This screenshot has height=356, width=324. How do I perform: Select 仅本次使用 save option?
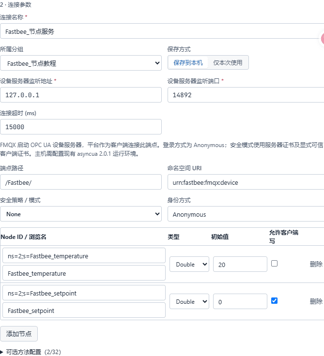tap(228, 63)
